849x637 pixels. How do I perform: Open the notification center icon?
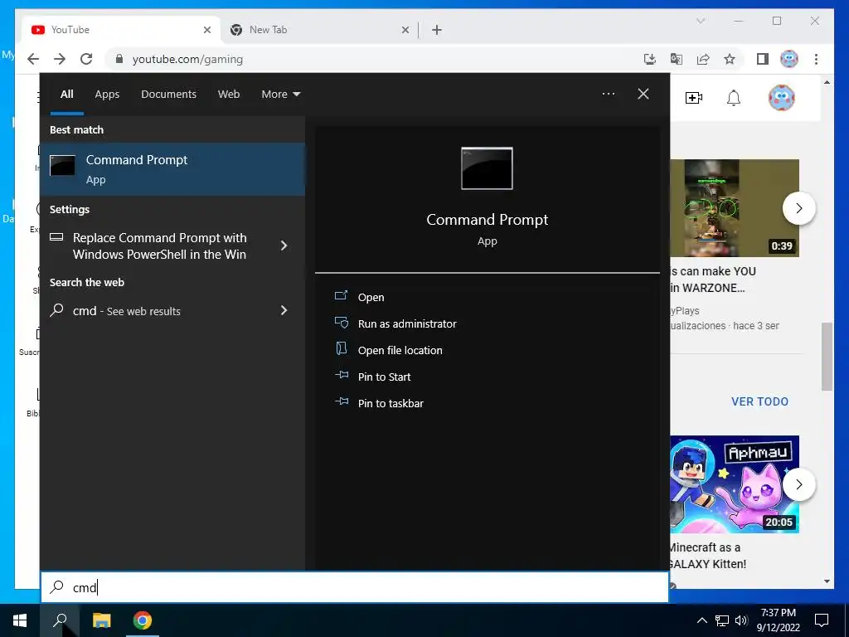pos(822,620)
